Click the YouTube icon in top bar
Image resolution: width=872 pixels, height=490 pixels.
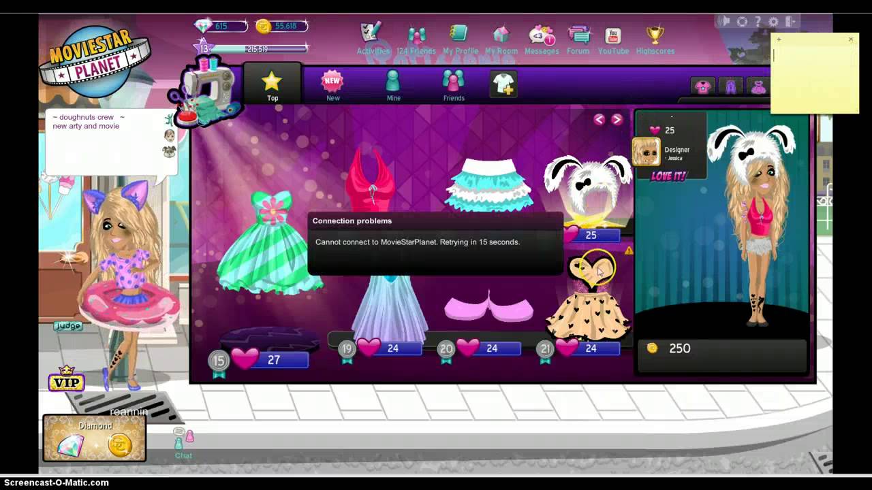613,35
